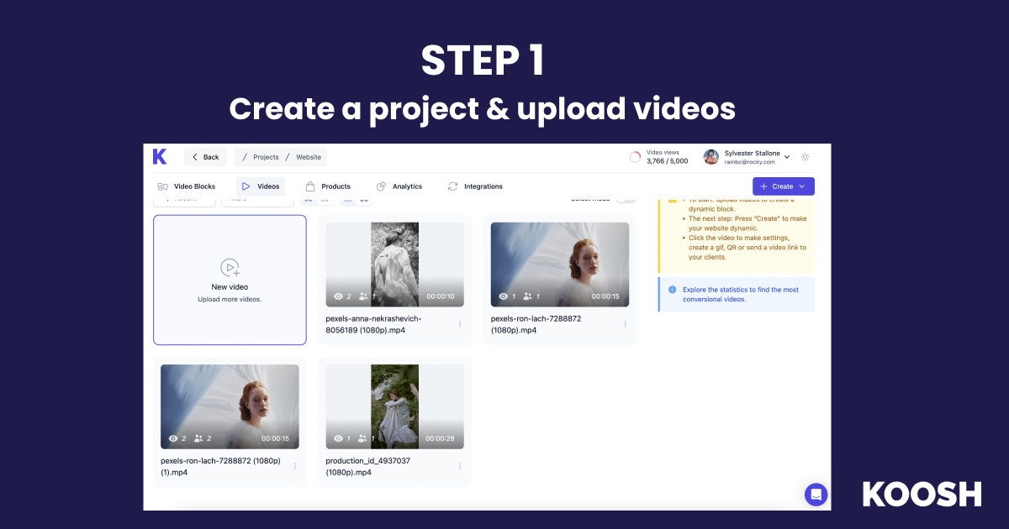Viewport: 1009px width, 529px height.
Task: Click the Explore the statistics tip text
Action: [x=741, y=294]
